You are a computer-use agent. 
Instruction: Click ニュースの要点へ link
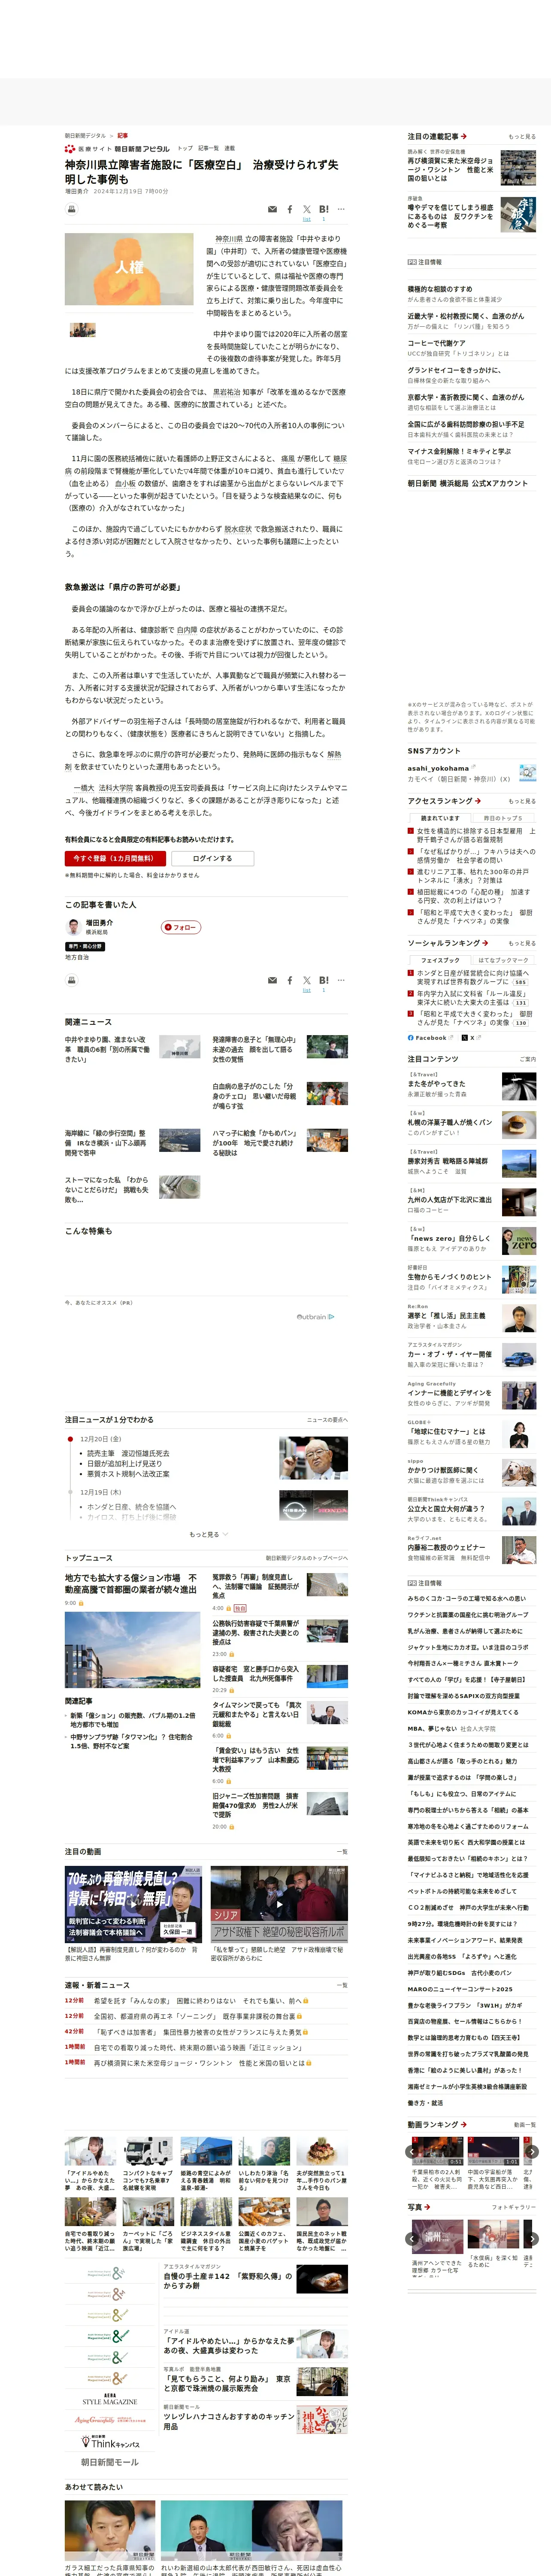[x=327, y=1420]
